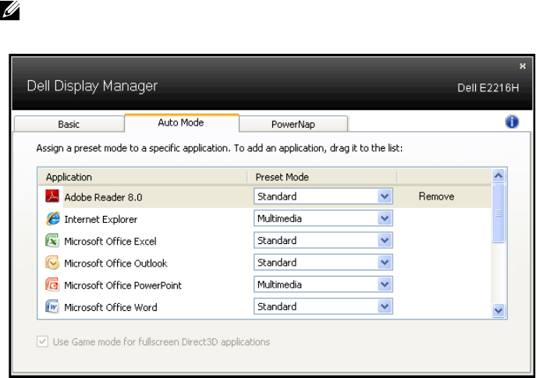Click the pencil note icon above the window
The image size is (536, 378).
coord(9,10)
